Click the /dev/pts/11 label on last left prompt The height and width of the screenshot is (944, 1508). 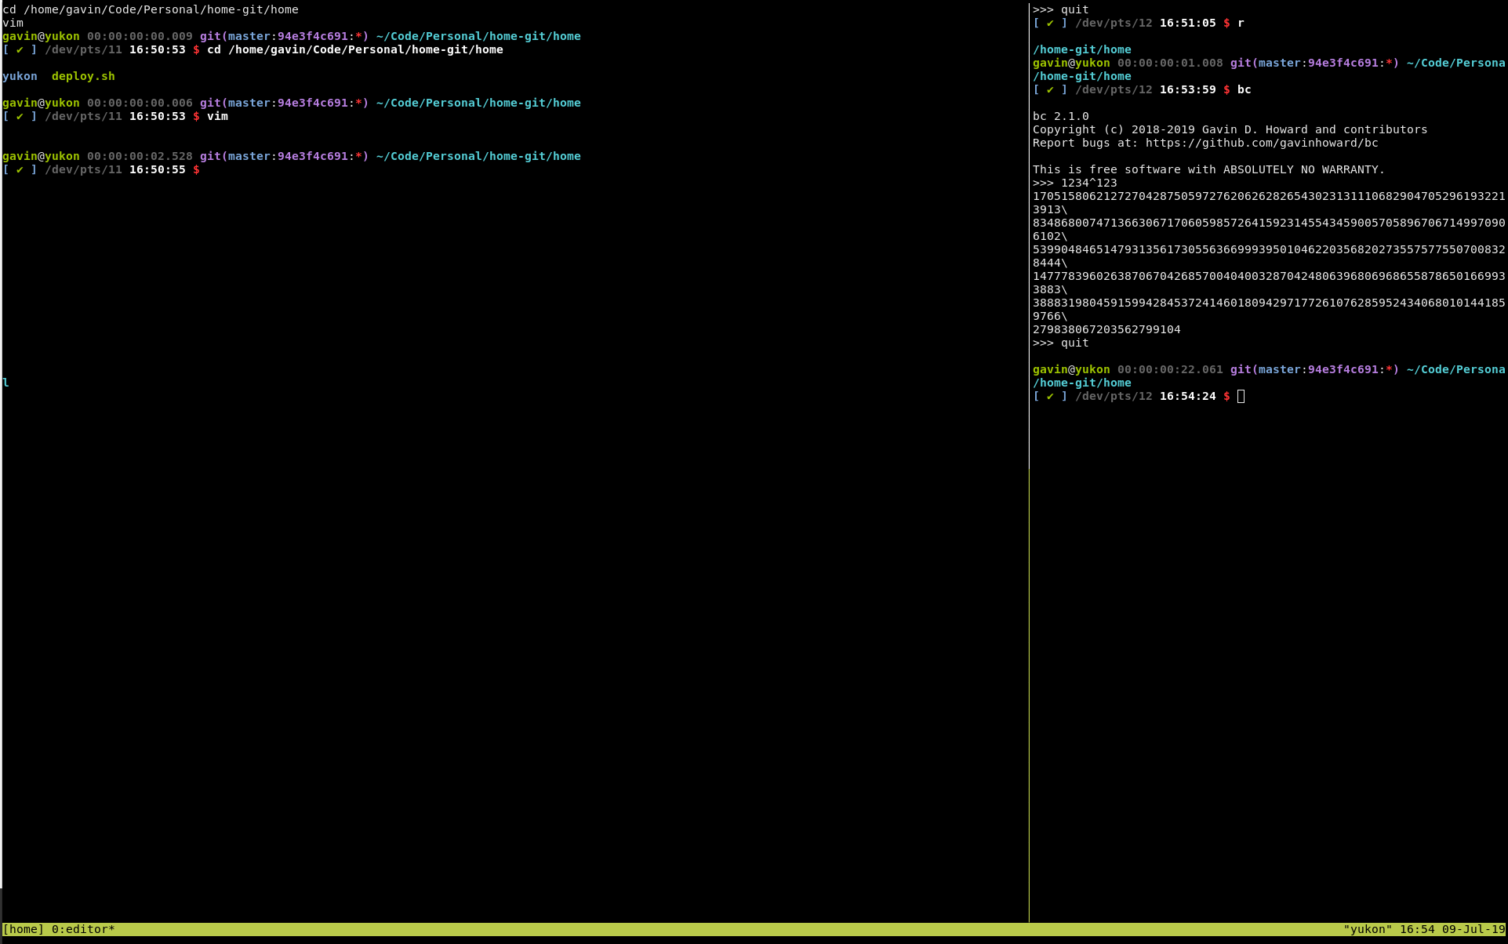point(83,169)
